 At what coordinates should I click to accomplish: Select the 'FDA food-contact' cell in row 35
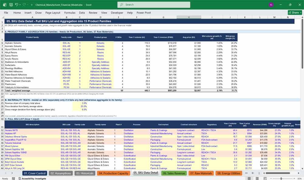[x=212, y=140]
